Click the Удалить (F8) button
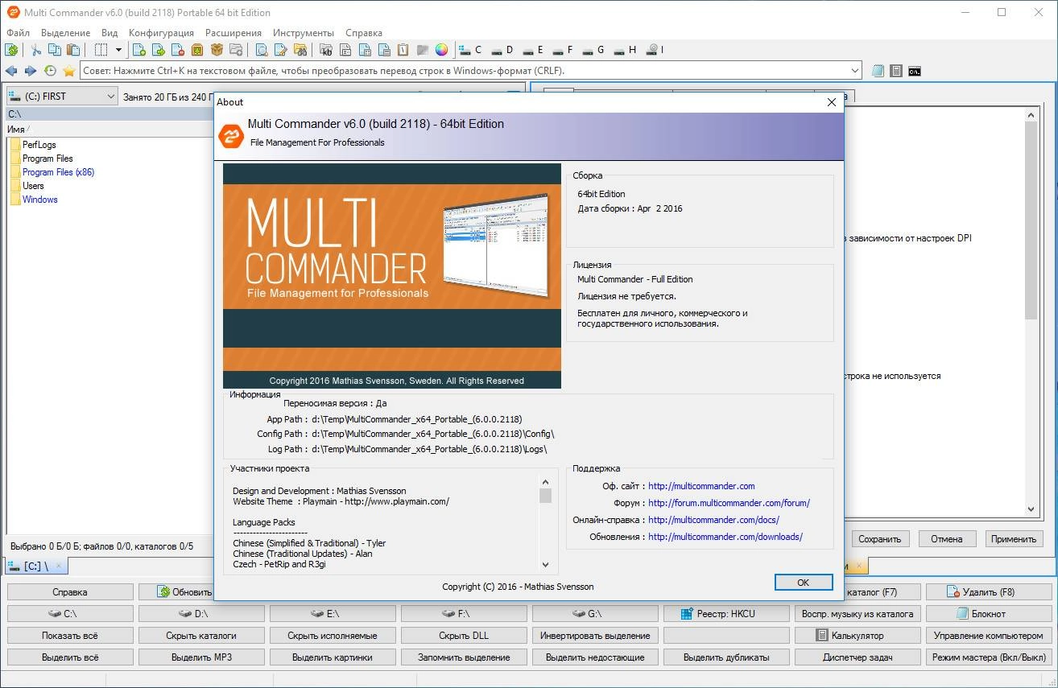Screen dimensions: 1058x688 (x=990, y=592)
